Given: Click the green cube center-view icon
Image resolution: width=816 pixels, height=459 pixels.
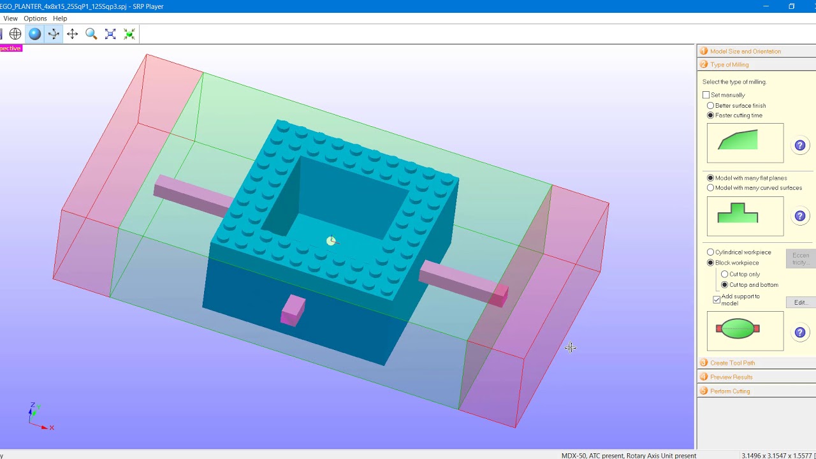Looking at the screenshot, I should pyautogui.click(x=129, y=34).
